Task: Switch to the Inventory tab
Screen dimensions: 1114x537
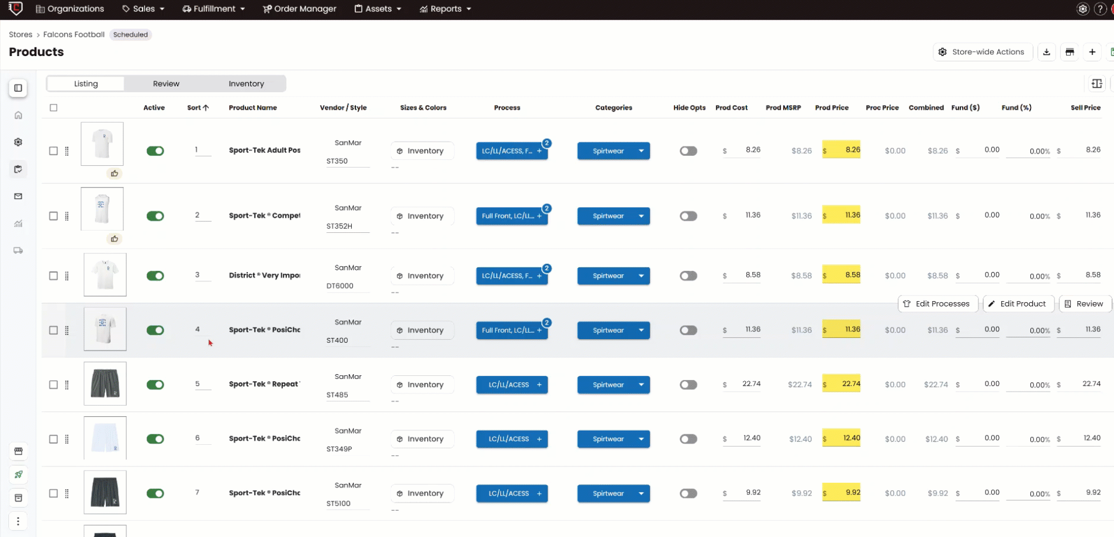Action: tap(246, 84)
